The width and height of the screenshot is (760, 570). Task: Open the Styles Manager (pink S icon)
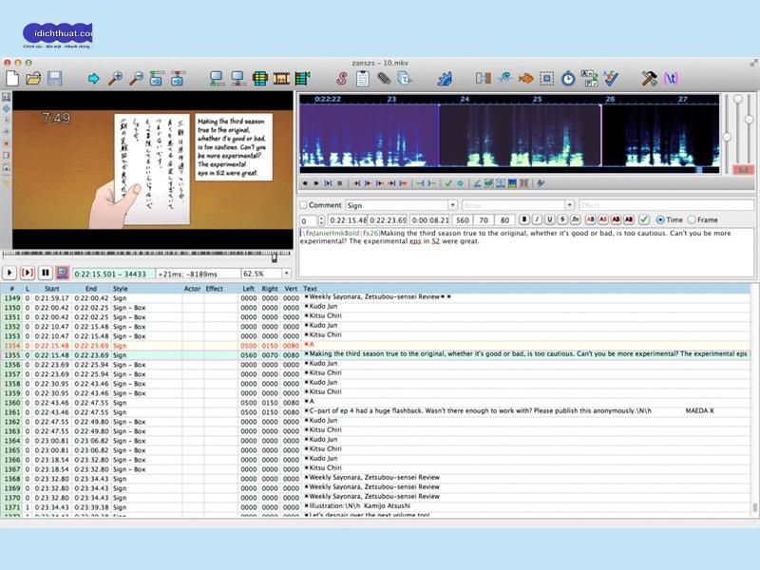(341, 79)
